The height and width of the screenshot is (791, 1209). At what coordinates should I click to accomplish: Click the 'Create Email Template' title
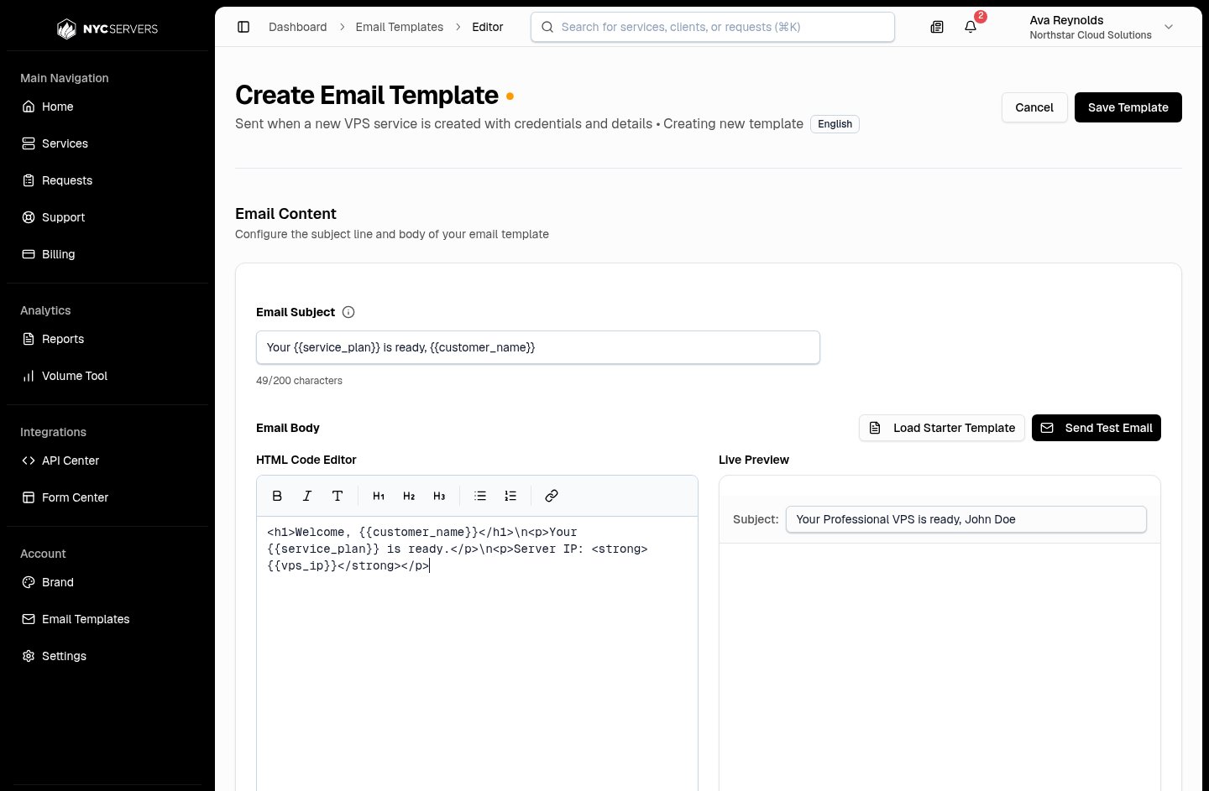(x=367, y=95)
